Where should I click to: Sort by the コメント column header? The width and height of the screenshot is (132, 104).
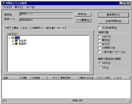(123, 78)
